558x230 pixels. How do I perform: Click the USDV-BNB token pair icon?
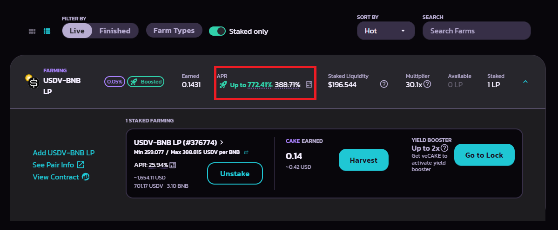tap(33, 82)
